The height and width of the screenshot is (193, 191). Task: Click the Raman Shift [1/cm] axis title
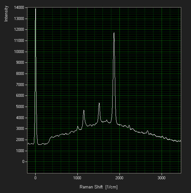coord(99,187)
